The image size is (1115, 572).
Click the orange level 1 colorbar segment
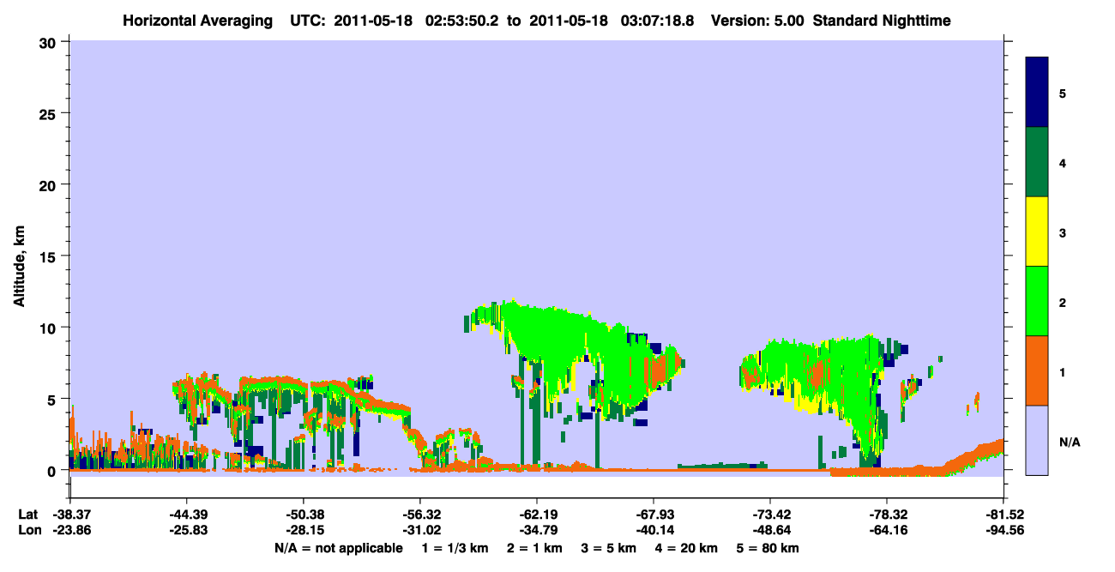(1037, 370)
